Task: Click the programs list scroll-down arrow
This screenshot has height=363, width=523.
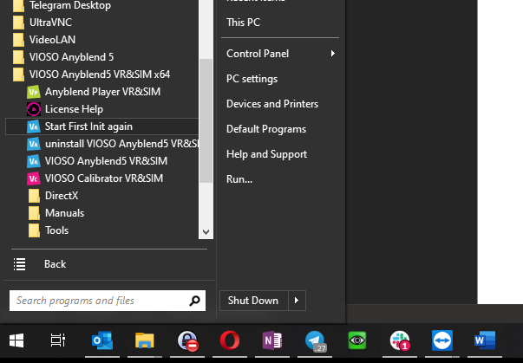Action: (206, 232)
